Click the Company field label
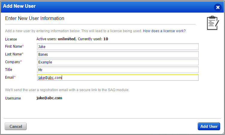225x135 pixels. tap(13, 62)
